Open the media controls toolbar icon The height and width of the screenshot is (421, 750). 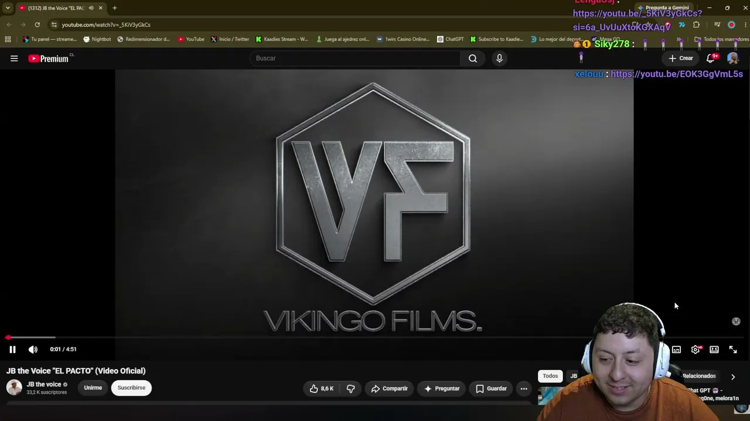[x=717, y=25]
